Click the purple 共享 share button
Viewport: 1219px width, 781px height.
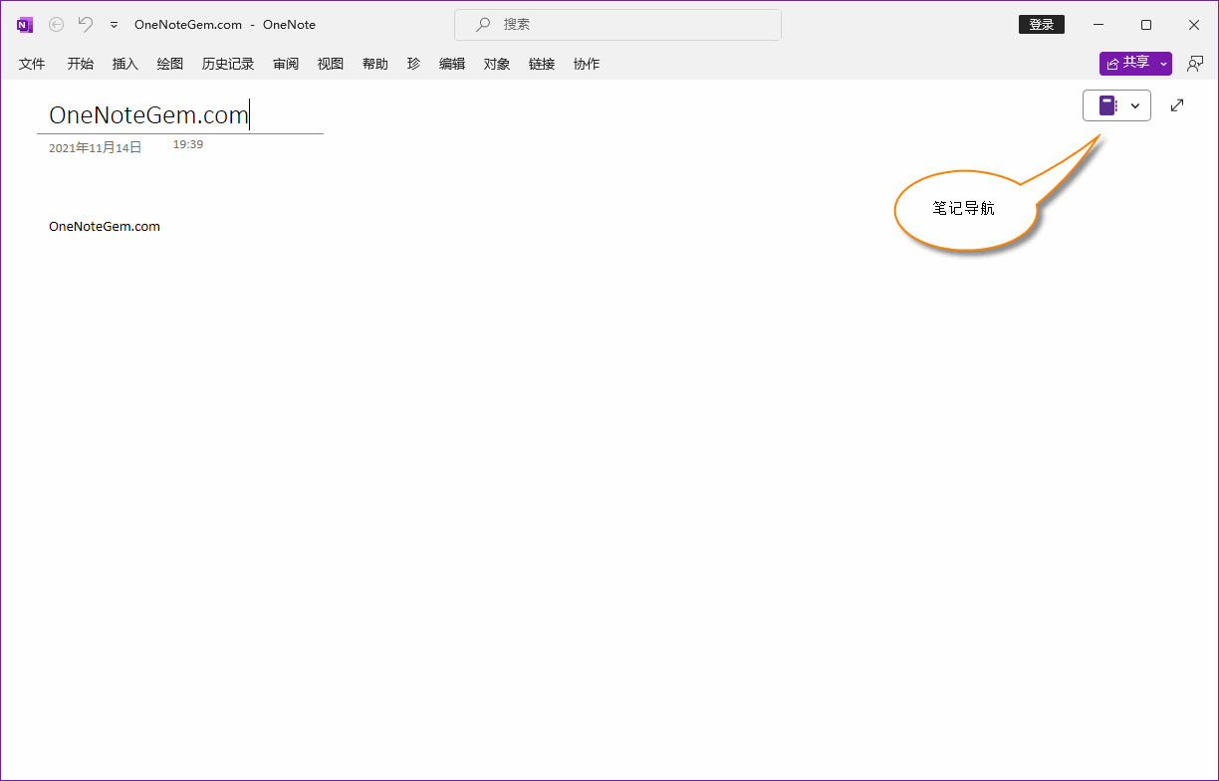(x=1127, y=63)
